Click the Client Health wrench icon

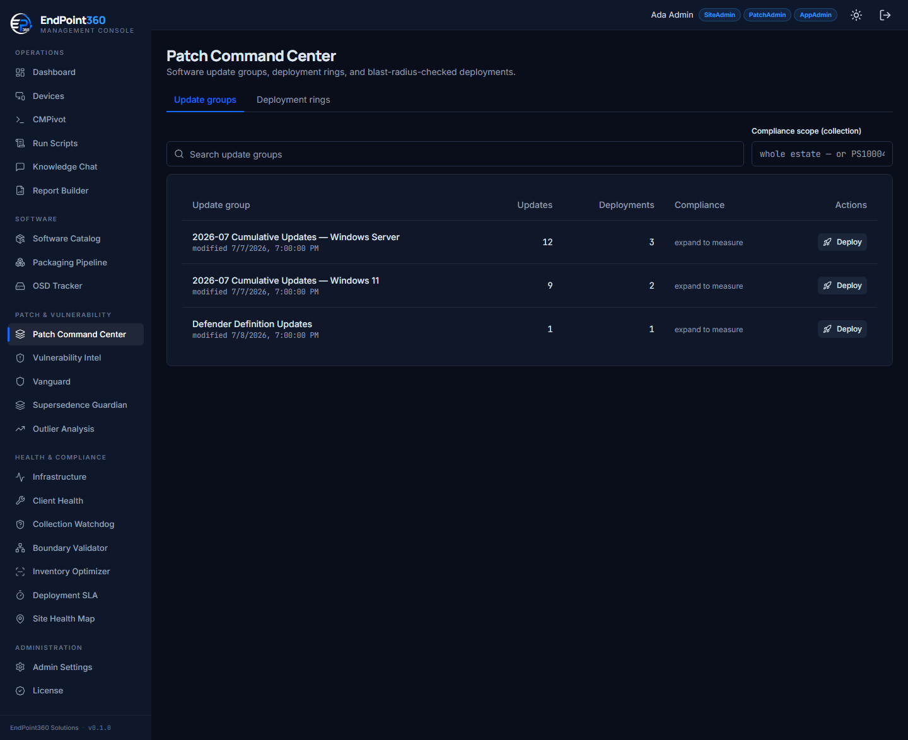click(20, 501)
